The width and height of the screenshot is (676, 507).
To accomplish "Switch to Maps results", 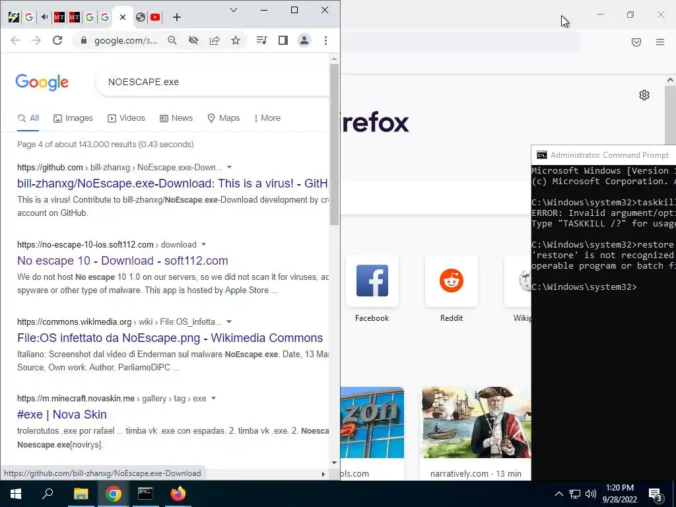I will pyautogui.click(x=223, y=118).
